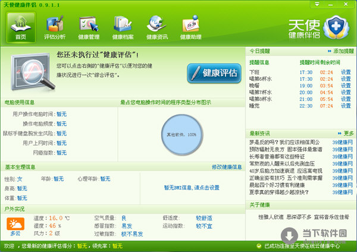Click the 体重 暂无 value

pos(22,198)
